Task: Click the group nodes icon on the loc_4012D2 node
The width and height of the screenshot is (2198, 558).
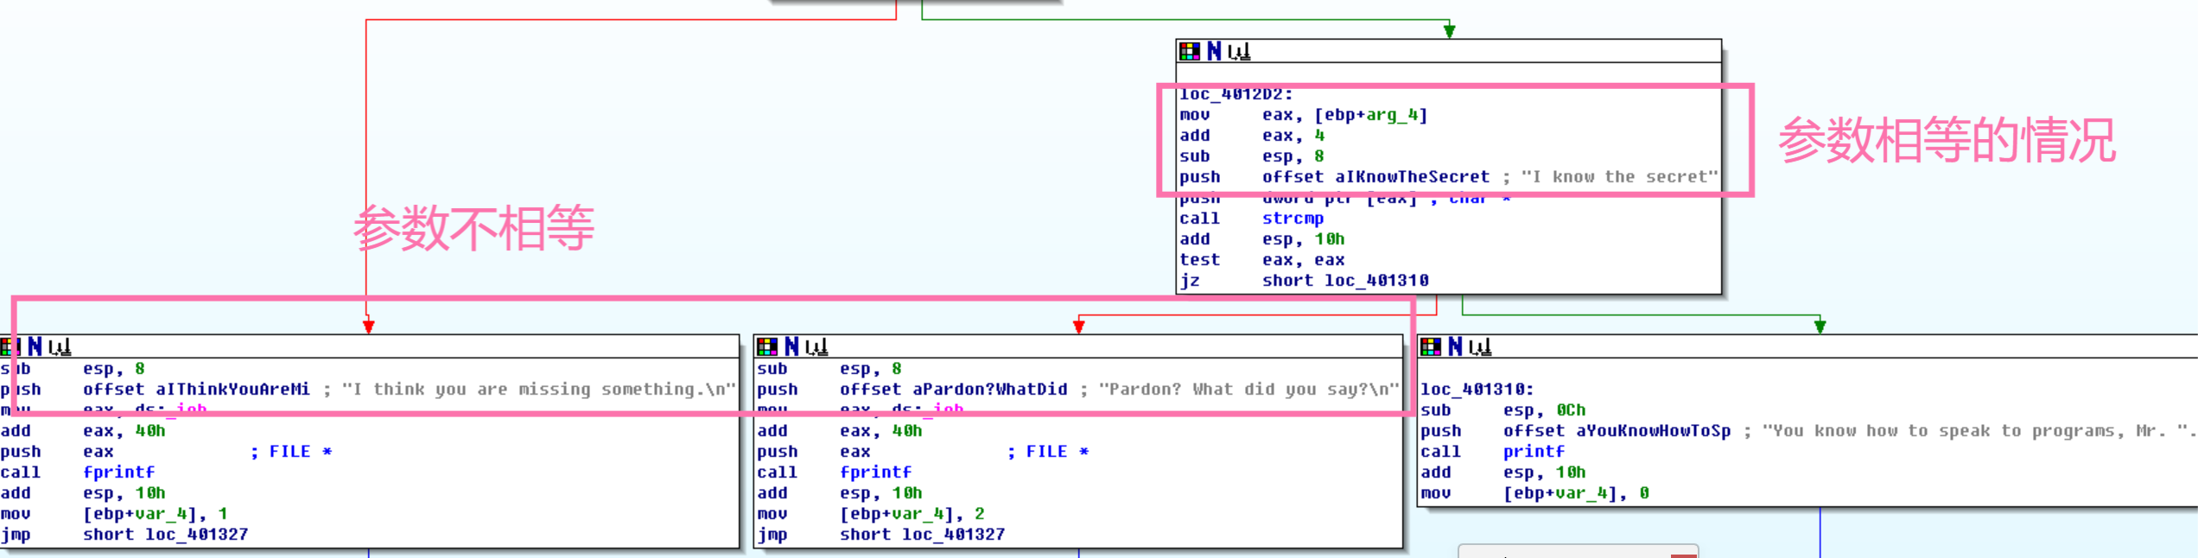Action: pos(1239,52)
